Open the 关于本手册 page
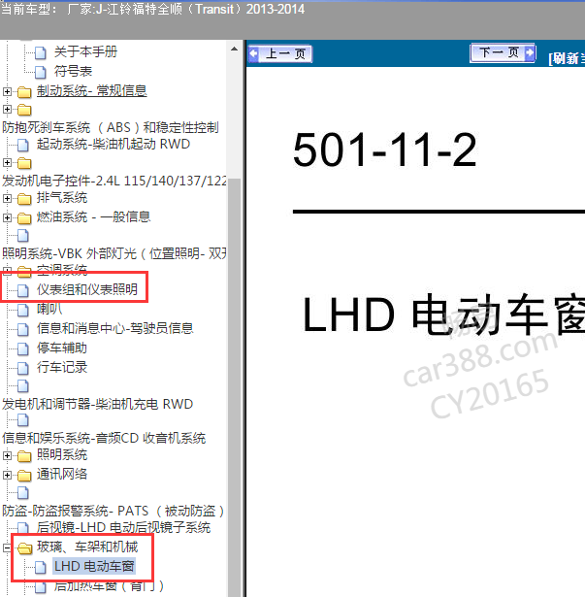585x597 pixels. [x=85, y=51]
